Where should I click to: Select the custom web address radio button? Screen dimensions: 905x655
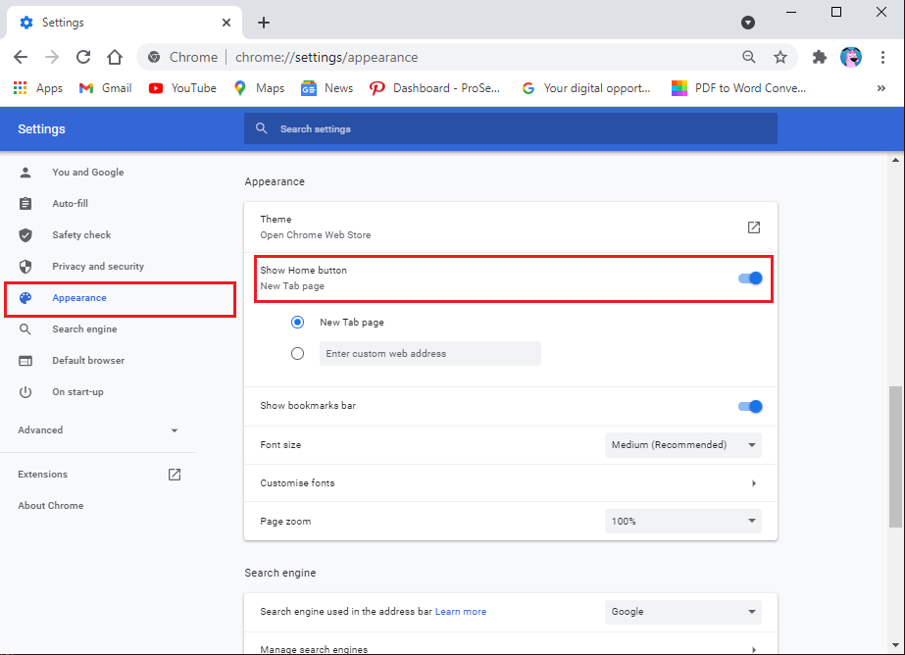[x=297, y=353]
